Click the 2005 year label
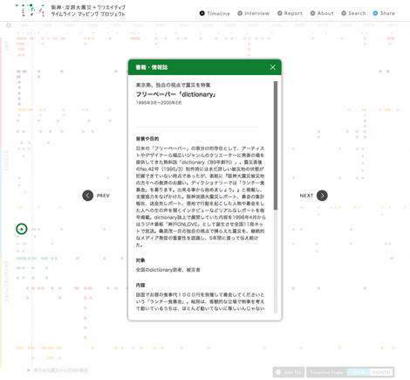Image resolution: width=410 pixels, height=380 pixels. tap(253, 25)
